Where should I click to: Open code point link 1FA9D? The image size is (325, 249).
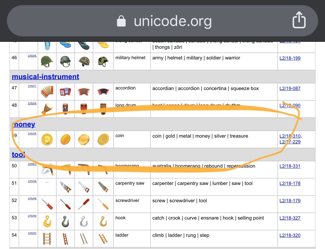(32, 216)
